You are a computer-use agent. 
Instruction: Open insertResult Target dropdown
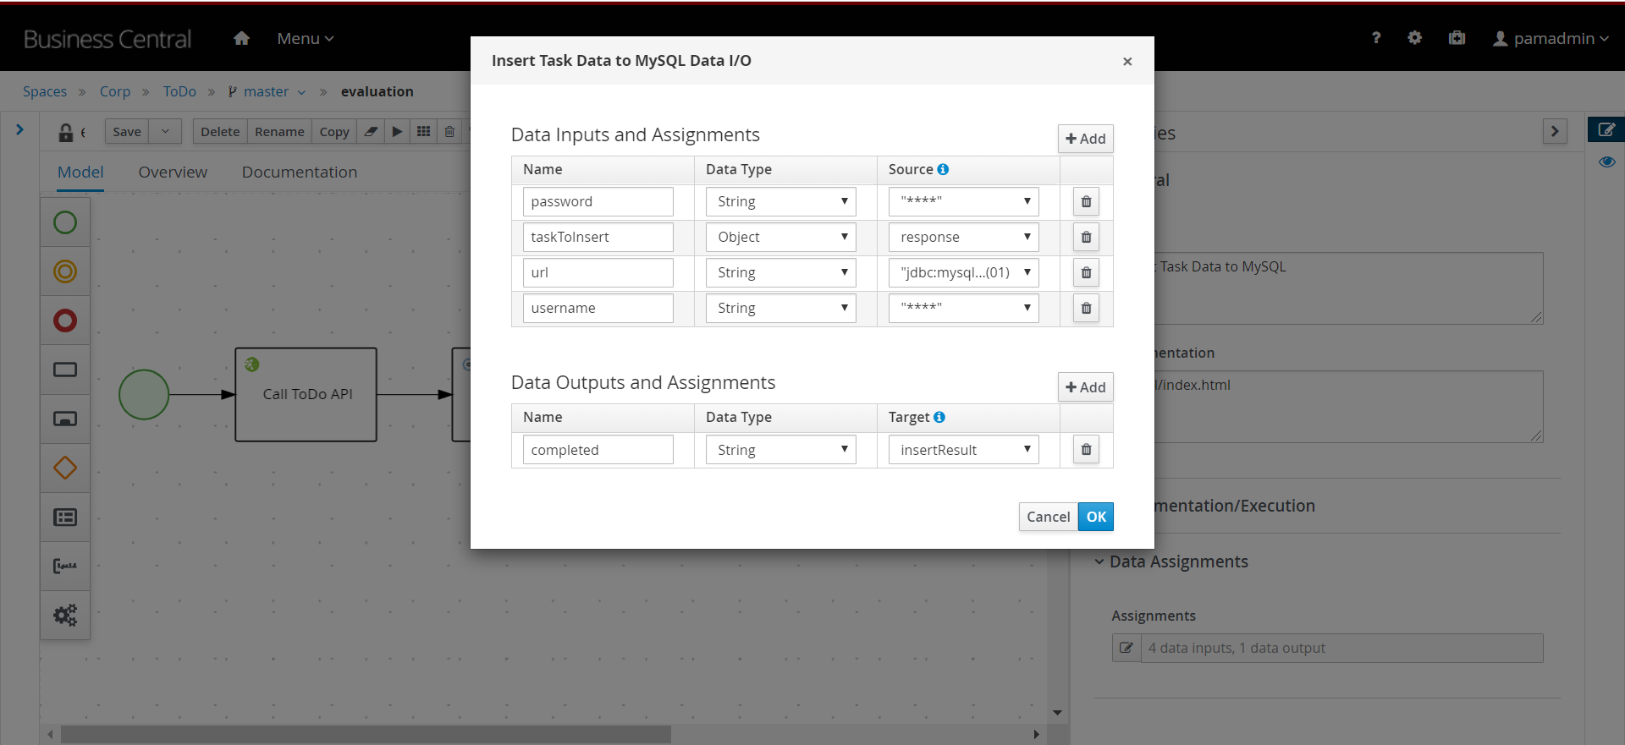pyautogui.click(x=963, y=450)
